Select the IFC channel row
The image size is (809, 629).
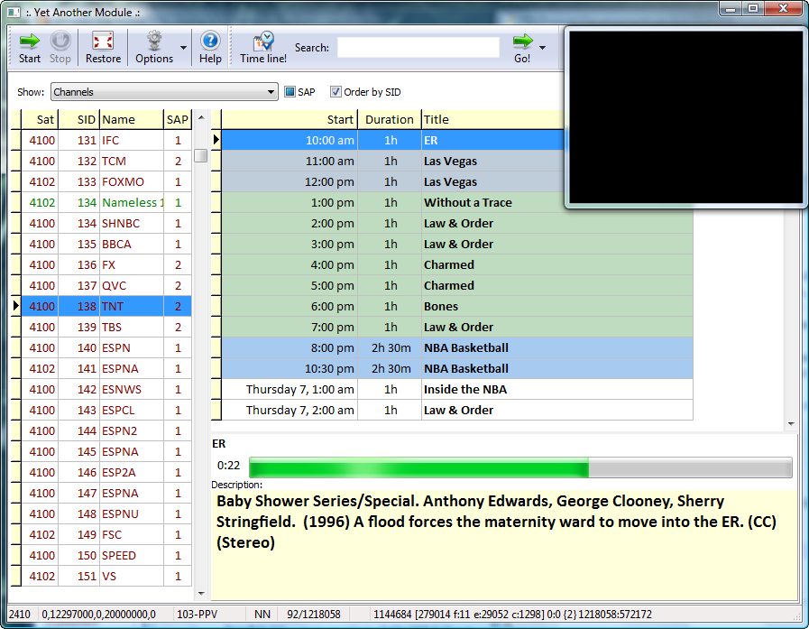(106, 141)
